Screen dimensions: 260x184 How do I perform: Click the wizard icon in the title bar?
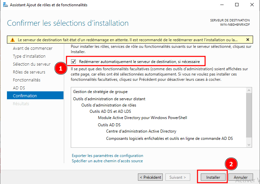coord(5,5)
